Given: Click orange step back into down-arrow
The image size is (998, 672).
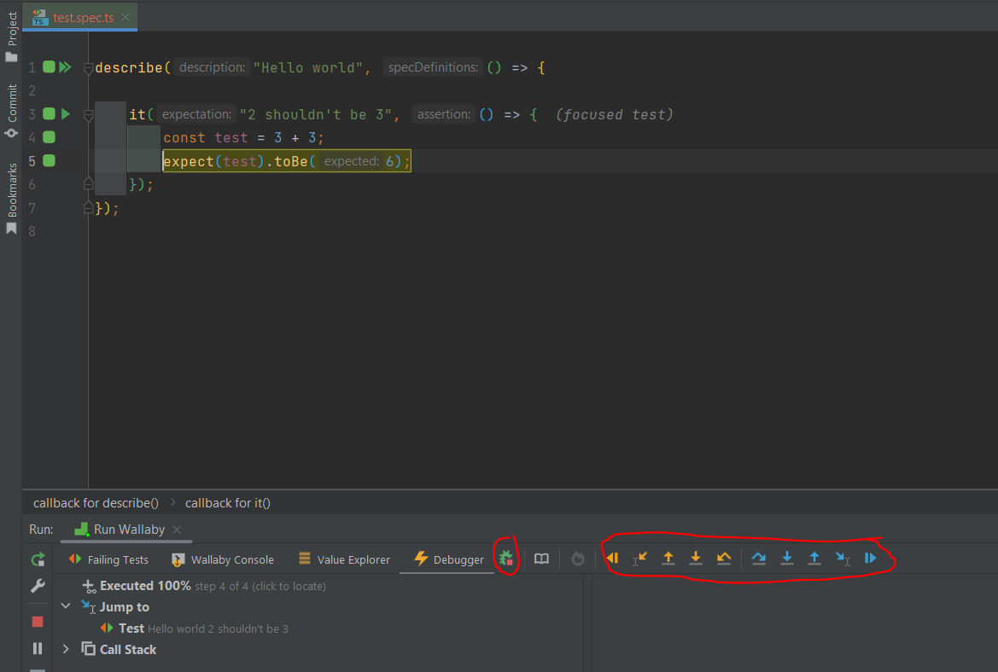Looking at the screenshot, I should point(696,559).
